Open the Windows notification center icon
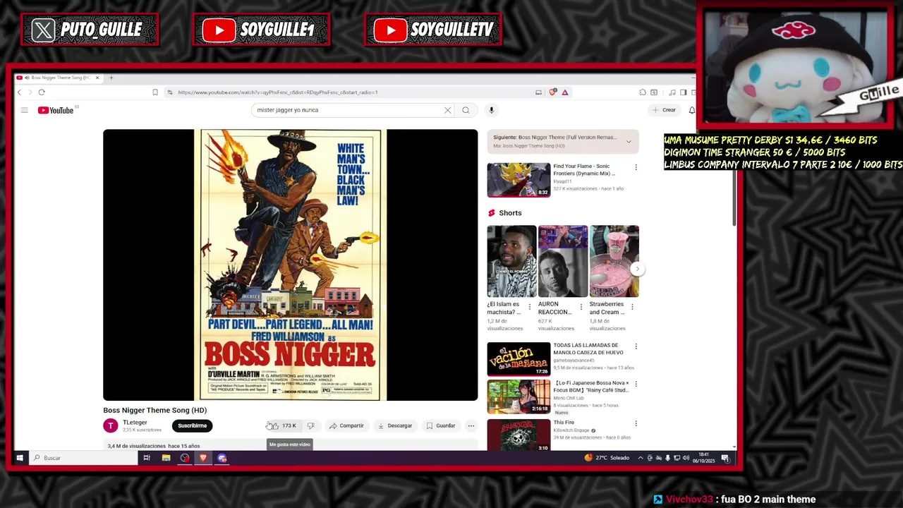The height and width of the screenshot is (508, 903). click(725, 458)
